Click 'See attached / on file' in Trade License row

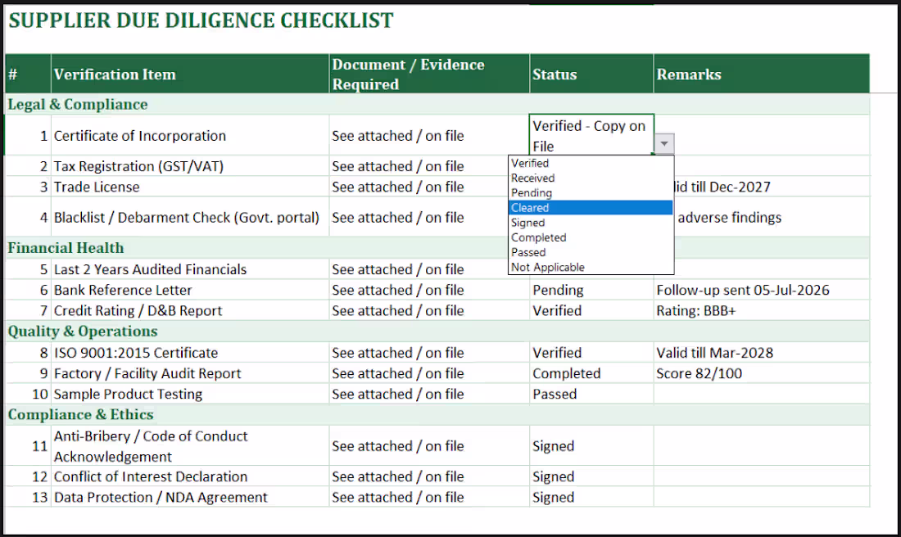click(429, 187)
